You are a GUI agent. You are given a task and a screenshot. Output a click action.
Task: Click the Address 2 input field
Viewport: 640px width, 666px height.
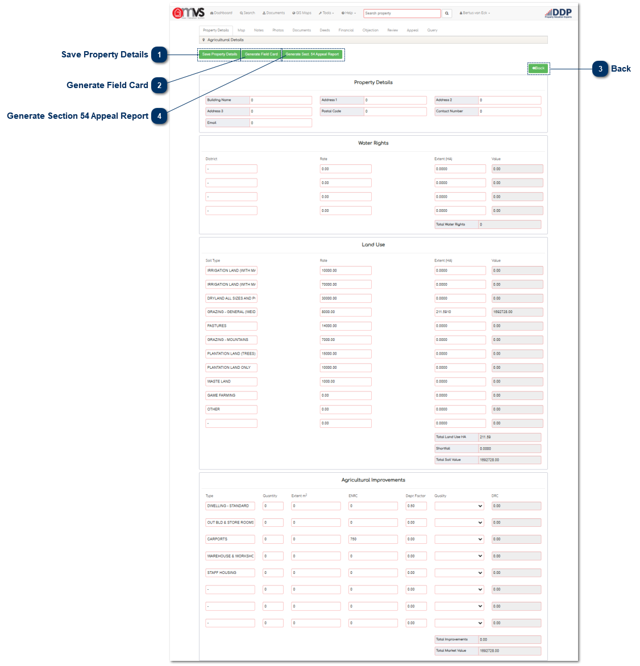tap(509, 100)
